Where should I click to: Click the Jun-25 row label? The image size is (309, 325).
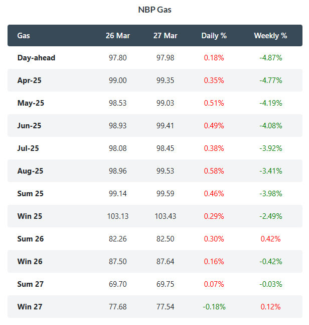29,126
